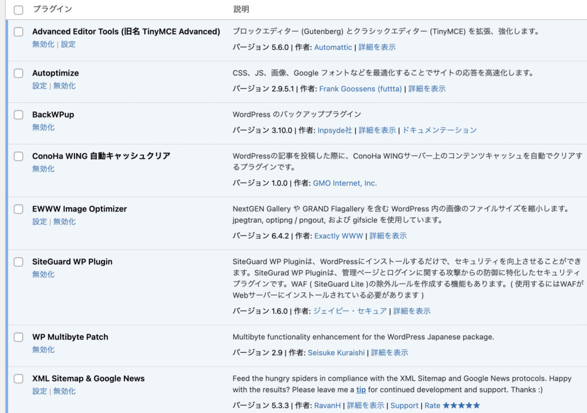Open the ジェイピー・セキュア author link
This screenshot has height=413, width=587.
pyautogui.click(x=350, y=311)
